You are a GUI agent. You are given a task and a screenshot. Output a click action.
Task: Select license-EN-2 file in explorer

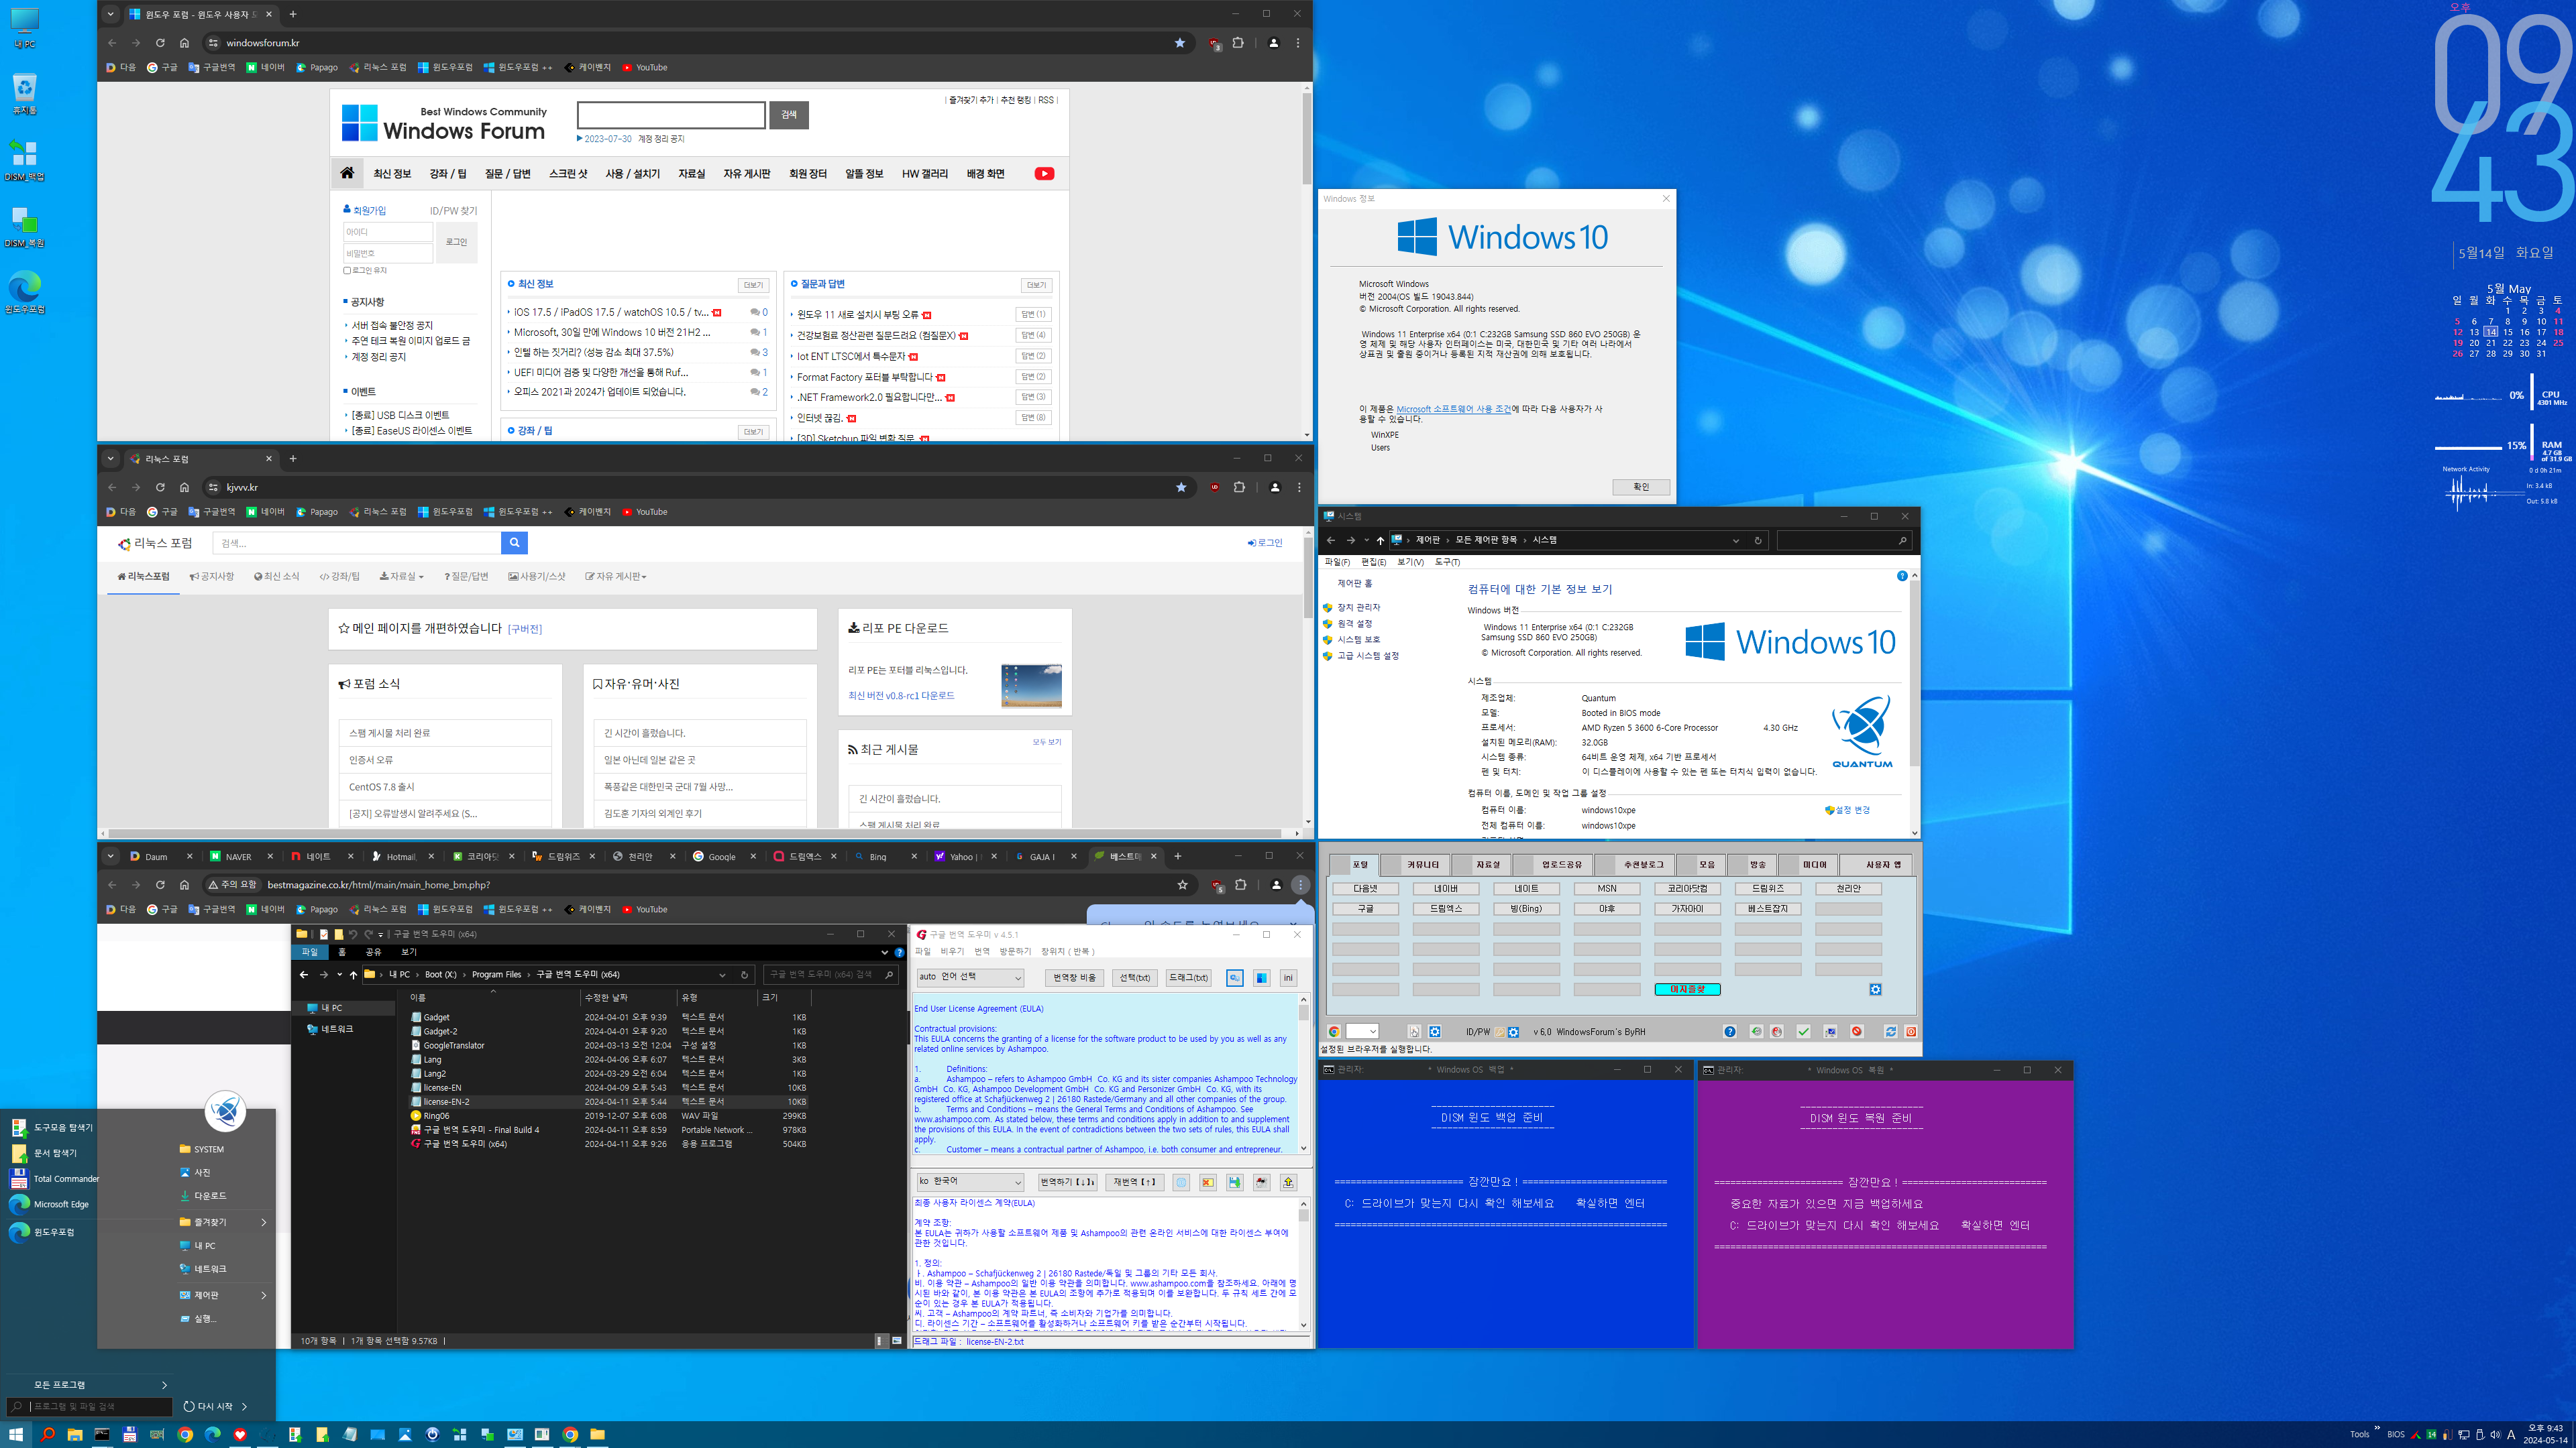(608, 1101)
